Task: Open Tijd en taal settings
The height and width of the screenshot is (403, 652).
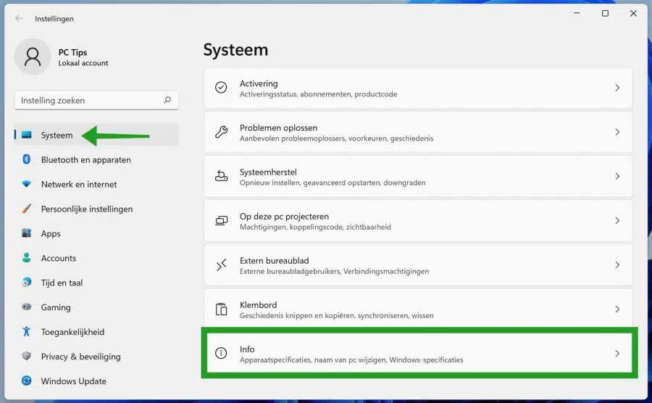Action: pos(96,282)
